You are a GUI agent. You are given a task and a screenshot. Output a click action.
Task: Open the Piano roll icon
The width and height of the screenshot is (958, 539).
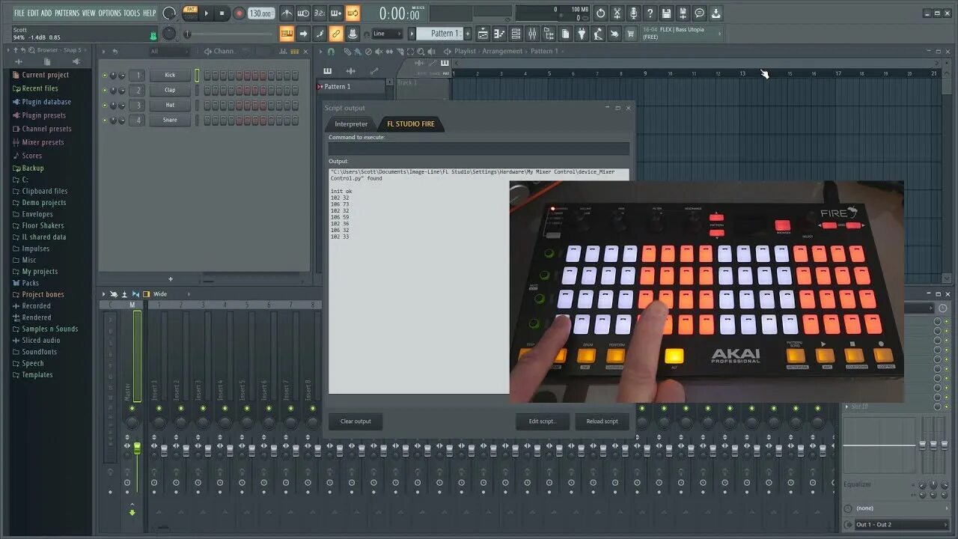(x=498, y=33)
